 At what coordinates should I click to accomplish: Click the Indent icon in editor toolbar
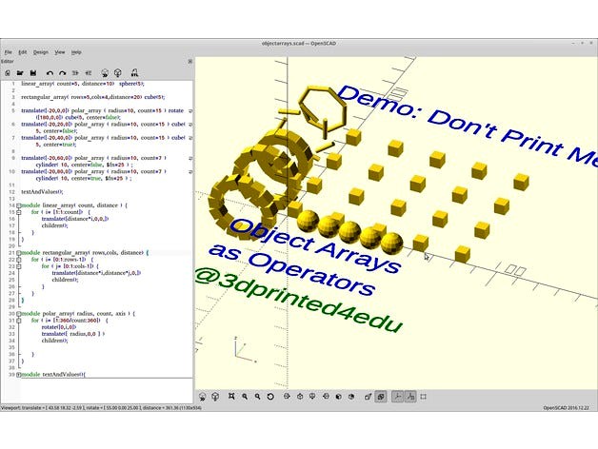click(x=89, y=73)
